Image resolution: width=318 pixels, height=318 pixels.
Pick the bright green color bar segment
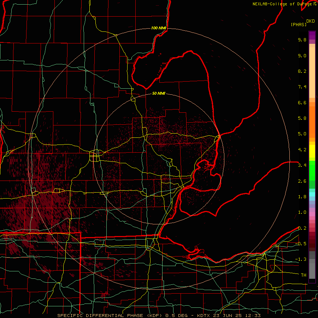[x=312, y=170]
